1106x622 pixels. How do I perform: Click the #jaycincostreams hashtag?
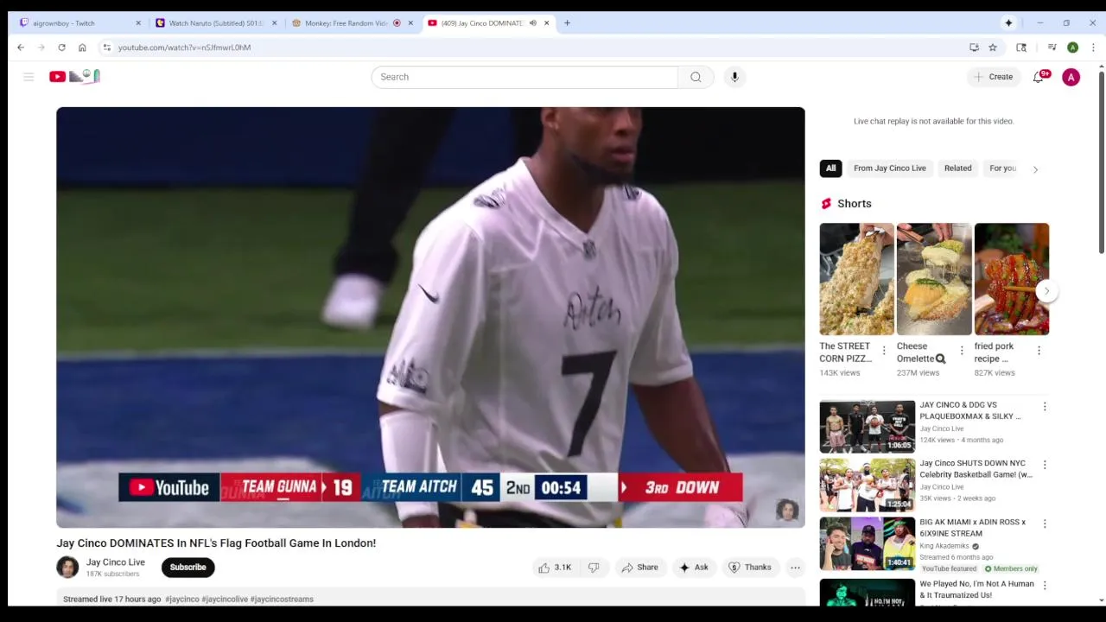[x=282, y=600]
